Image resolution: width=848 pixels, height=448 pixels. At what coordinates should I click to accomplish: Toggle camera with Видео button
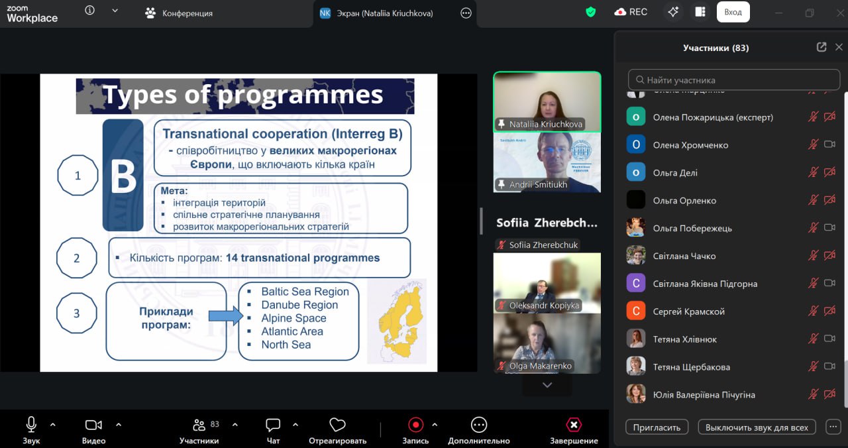(93, 430)
